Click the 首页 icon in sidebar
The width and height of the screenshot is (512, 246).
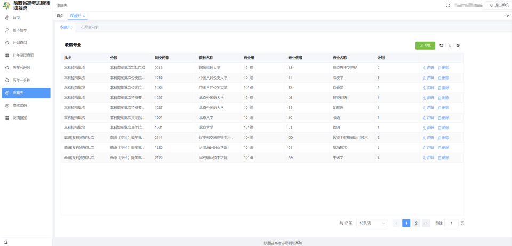(7, 18)
